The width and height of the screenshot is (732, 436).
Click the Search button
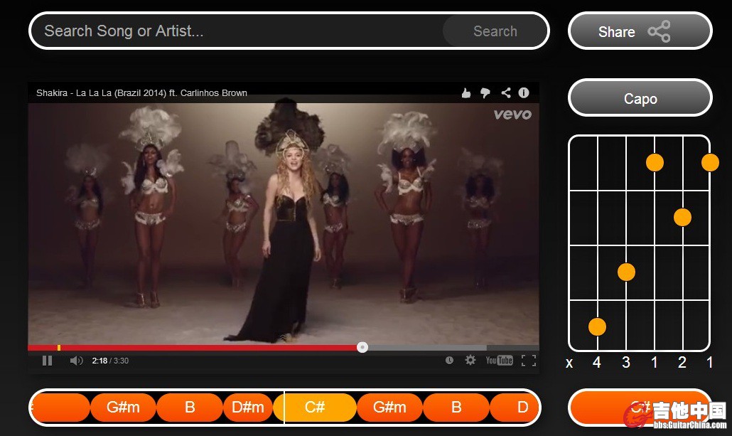(x=495, y=31)
